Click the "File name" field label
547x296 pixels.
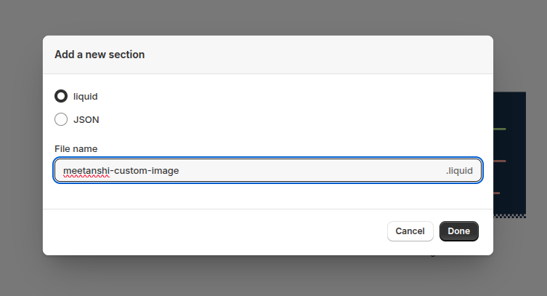pyautogui.click(x=76, y=149)
